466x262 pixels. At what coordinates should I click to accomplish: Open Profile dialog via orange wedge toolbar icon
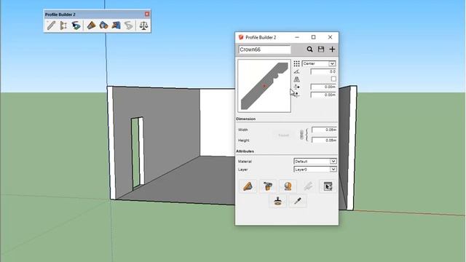click(91, 25)
